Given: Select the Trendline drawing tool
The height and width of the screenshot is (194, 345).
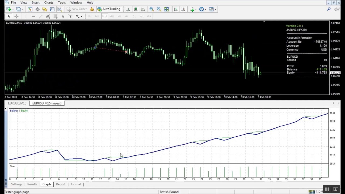Looking at the screenshot, I should [41, 16].
